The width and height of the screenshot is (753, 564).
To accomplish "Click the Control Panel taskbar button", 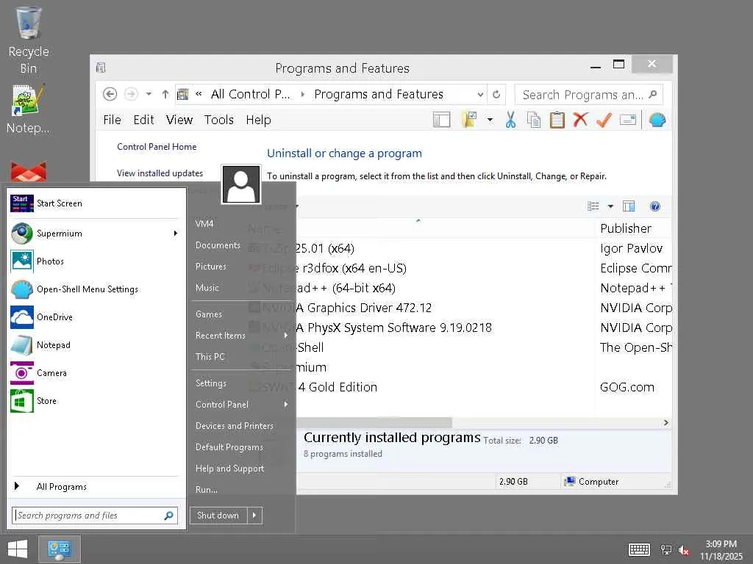I will [59, 549].
